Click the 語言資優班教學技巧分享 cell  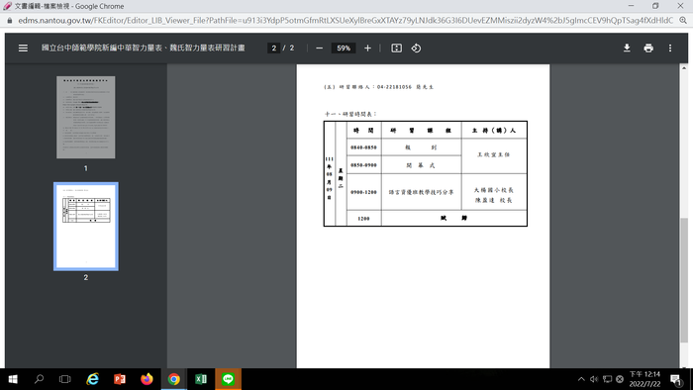click(x=421, y=192)
